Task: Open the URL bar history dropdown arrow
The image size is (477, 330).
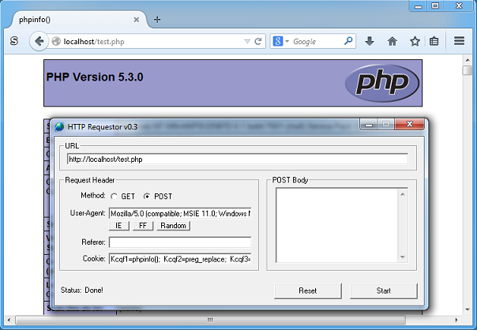Action: pyautogui.click(x=247, y=41)
